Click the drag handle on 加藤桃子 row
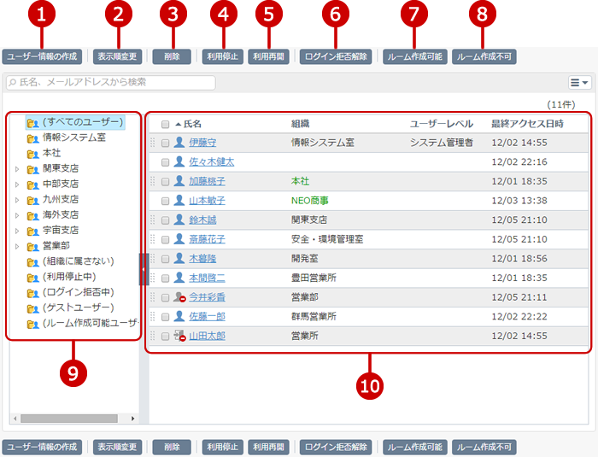The image size is (598, 457). 154,181
